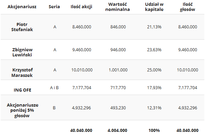Select the Zbigniew Lewiński shareholder name
This screenshot has height=136, width=205.
[22, 52]
